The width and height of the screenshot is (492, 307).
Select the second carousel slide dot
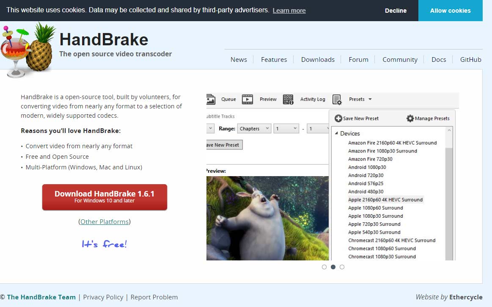pyautogui.click(x=333, y=267)
